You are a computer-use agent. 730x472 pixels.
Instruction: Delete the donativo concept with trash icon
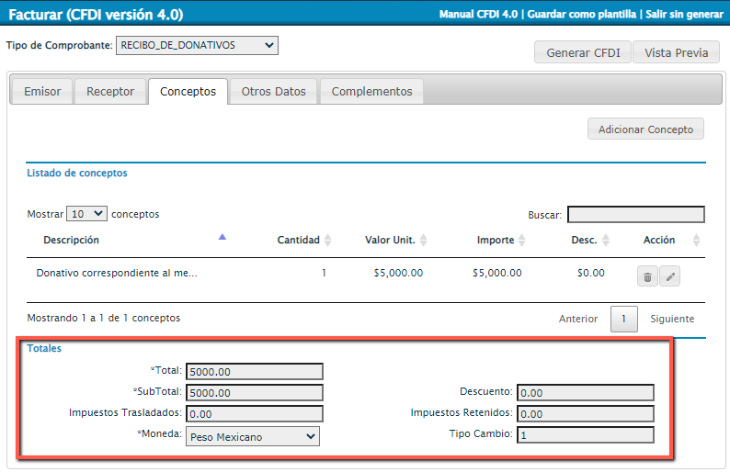[647, 276]
